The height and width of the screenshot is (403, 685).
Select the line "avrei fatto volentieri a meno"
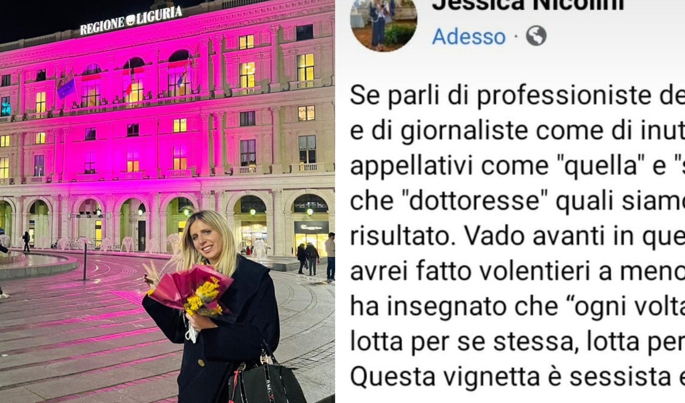pyautogui.click(x=517, y=271)
